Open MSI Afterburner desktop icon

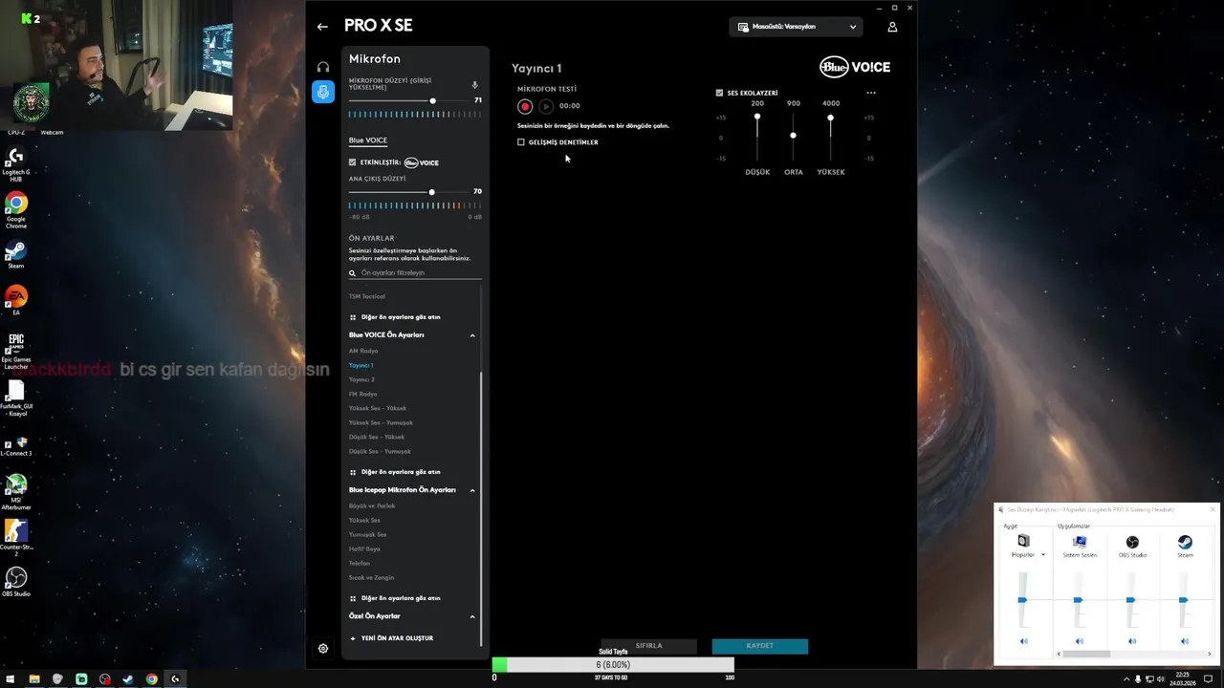[x=16, y=492]
